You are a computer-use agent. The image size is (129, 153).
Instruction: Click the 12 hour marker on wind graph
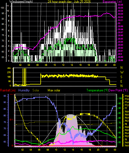pyautogui.click(x=63, y=65)
